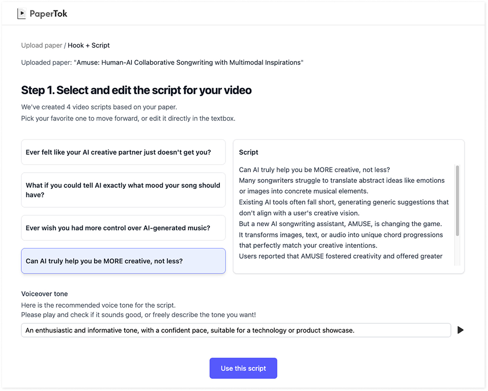Click the PaperTok logo icon
This screenshot has height=391, width=488.
coord(21,14)
